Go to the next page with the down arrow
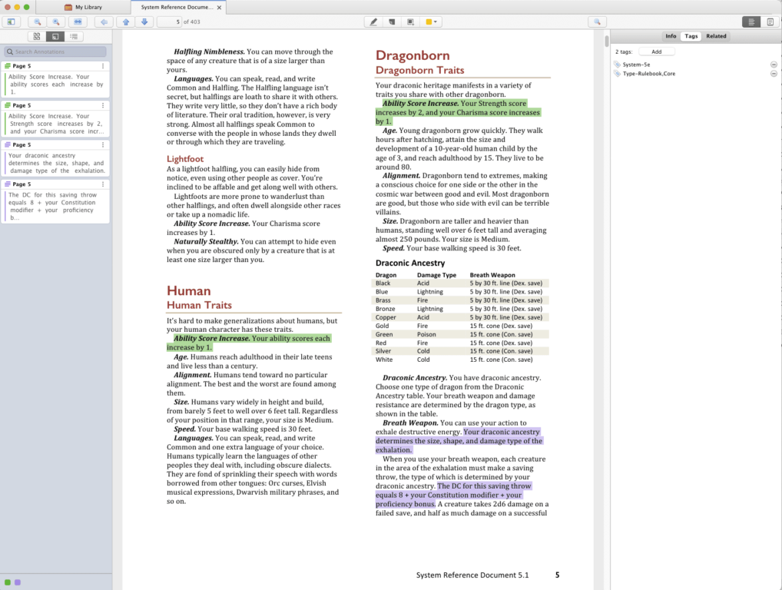 [x=144, y=21]
